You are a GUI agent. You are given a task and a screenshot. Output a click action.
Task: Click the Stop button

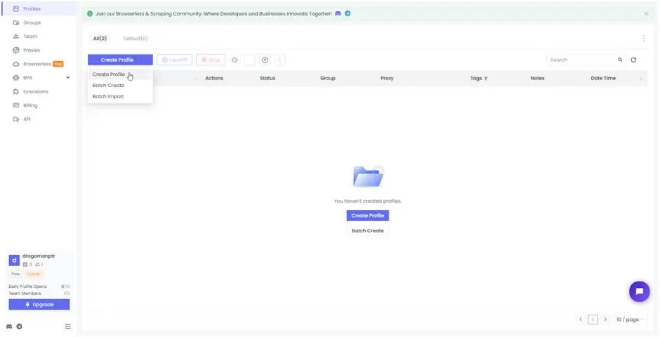click(x=211, y=60)
